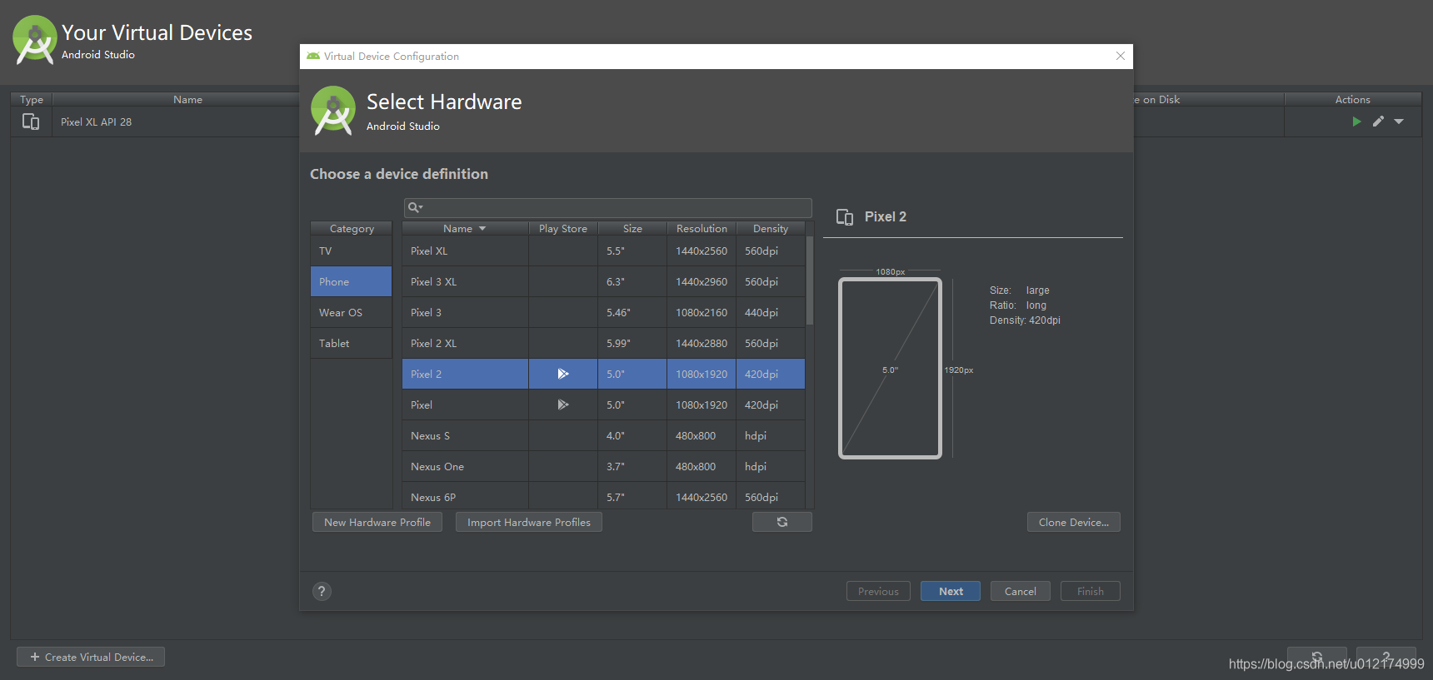This screenshot has width=1433, height=680.
Task: Close the Virtual Device Configuration dialog
Action: coord(1121,56)
